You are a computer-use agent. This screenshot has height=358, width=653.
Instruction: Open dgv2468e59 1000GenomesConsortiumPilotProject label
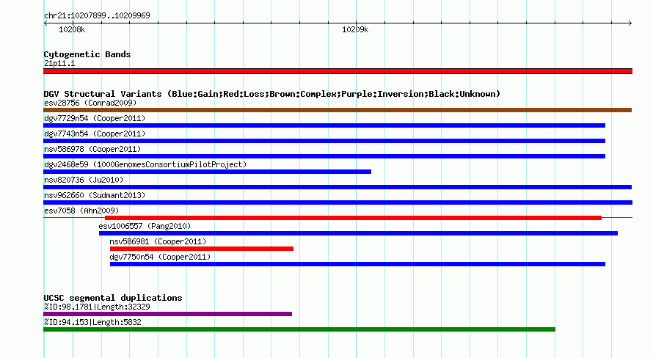(145, 164)
